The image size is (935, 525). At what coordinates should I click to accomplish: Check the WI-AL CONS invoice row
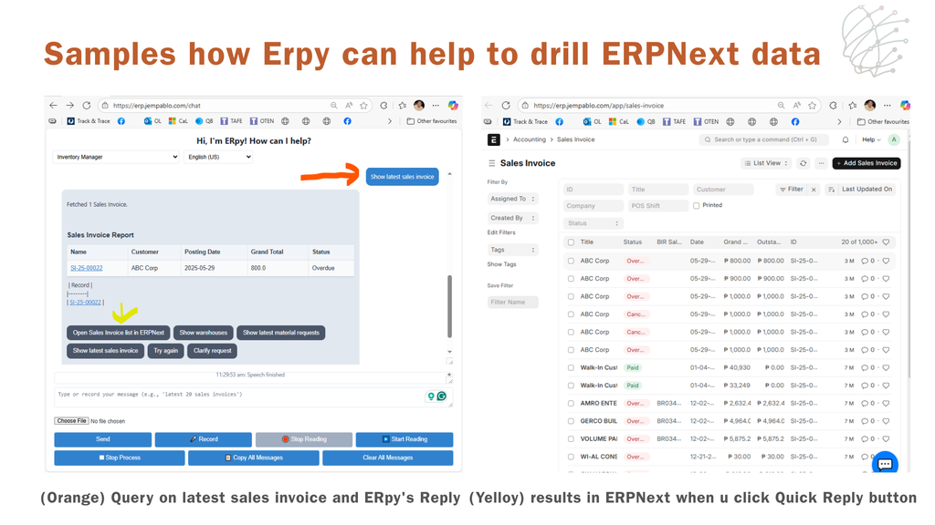coord(572,458)
